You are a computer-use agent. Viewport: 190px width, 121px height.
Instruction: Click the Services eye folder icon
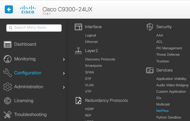tap(150, 70)
